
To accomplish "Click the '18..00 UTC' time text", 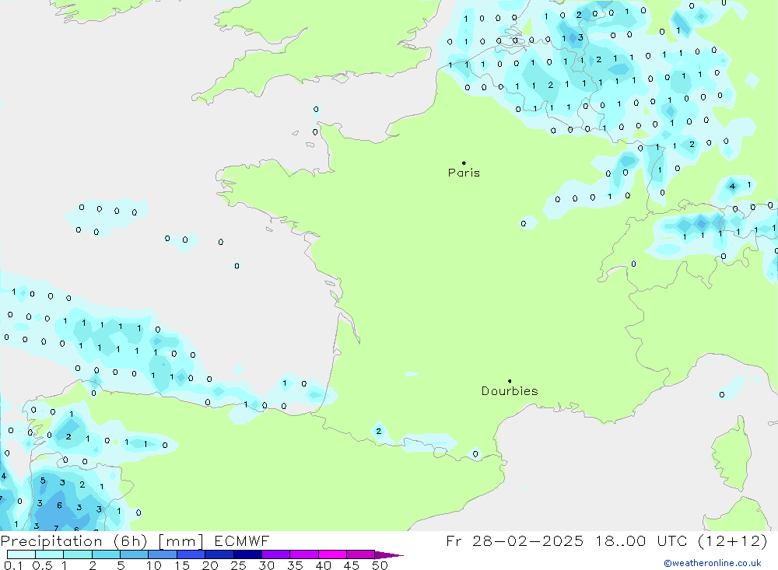I will [x=643, y=540].
